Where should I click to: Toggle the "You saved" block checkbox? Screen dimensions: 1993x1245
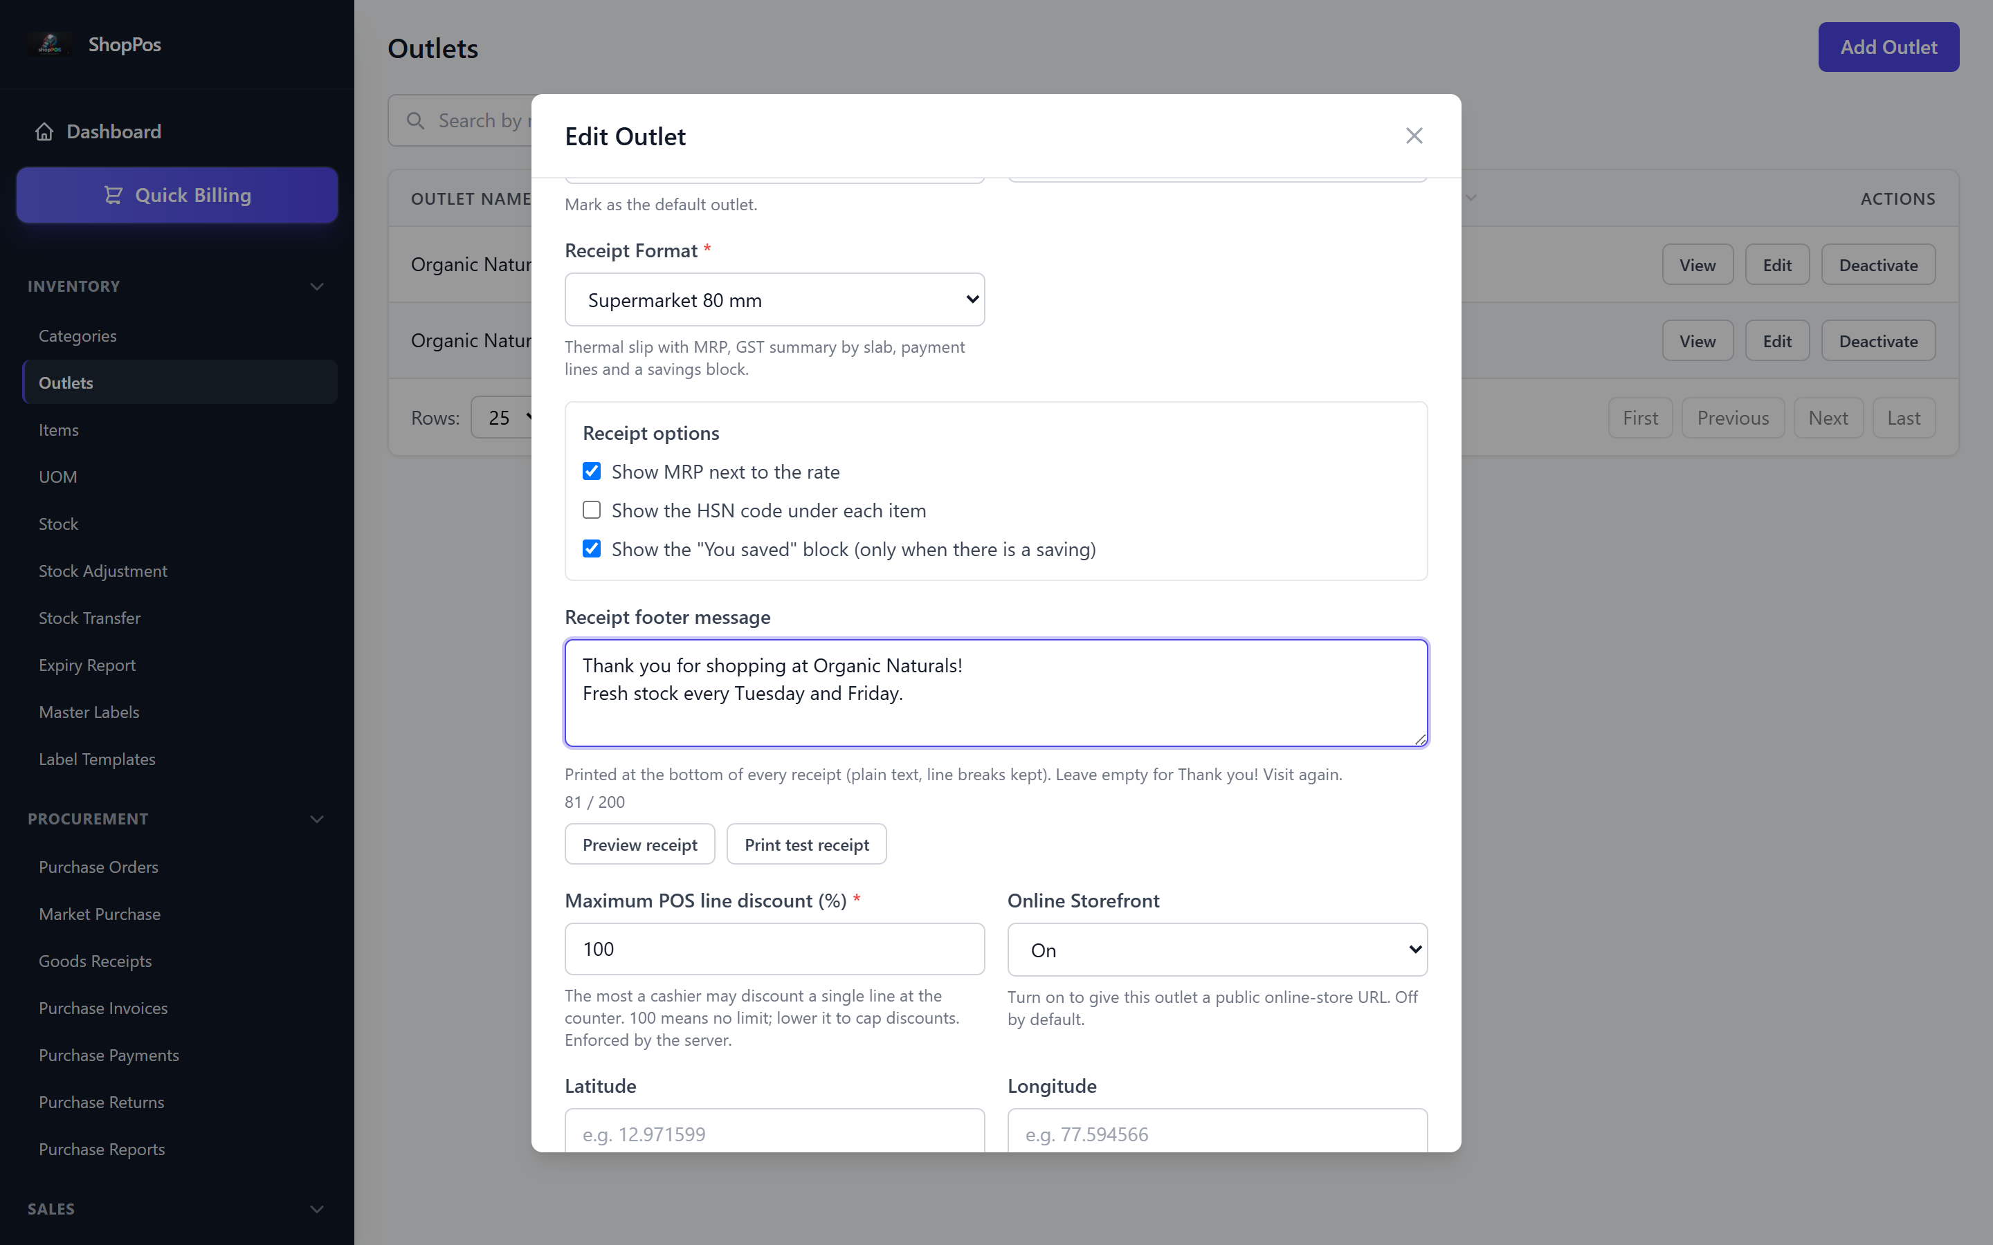[x=591, y=549]
